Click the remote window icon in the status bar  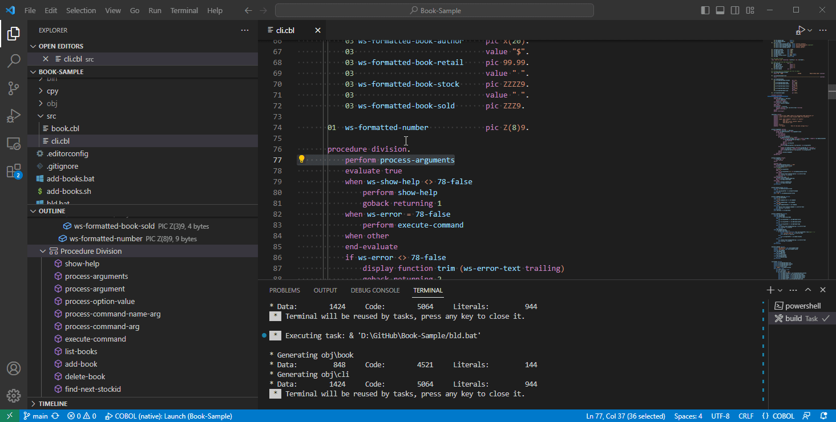[10, 416]
